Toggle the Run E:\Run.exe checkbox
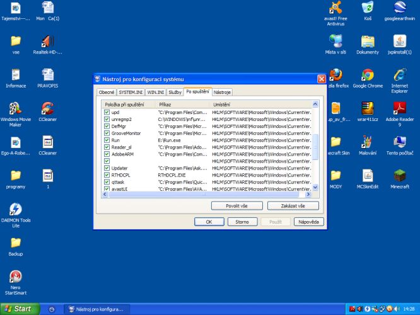The width and height of the screenshot is (420, 315). pyautogui.click(x=107, y=140)
